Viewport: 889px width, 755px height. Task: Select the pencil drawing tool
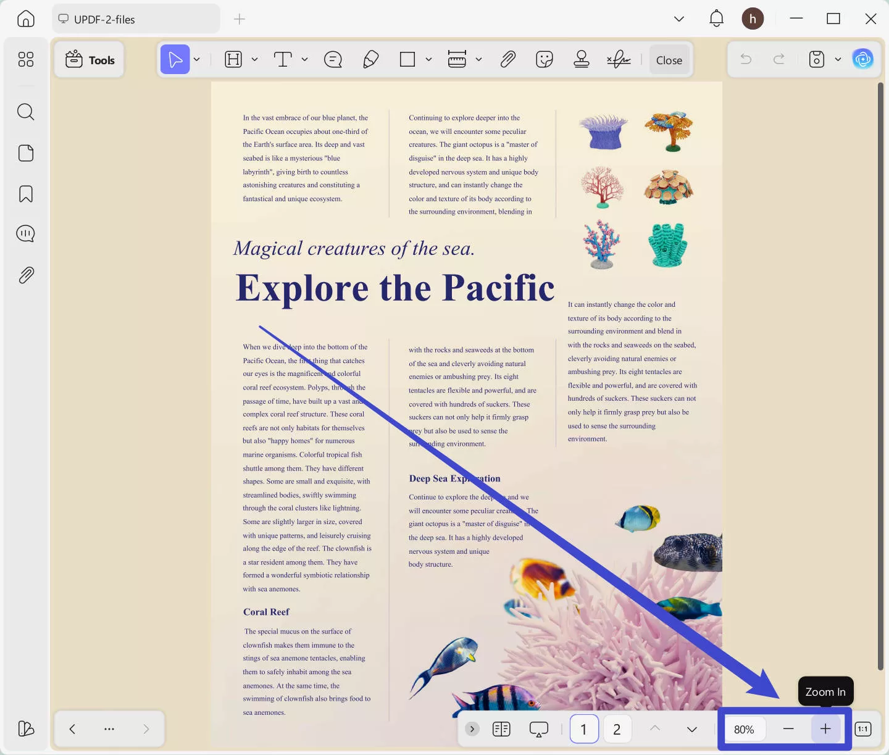coord(370,60)
